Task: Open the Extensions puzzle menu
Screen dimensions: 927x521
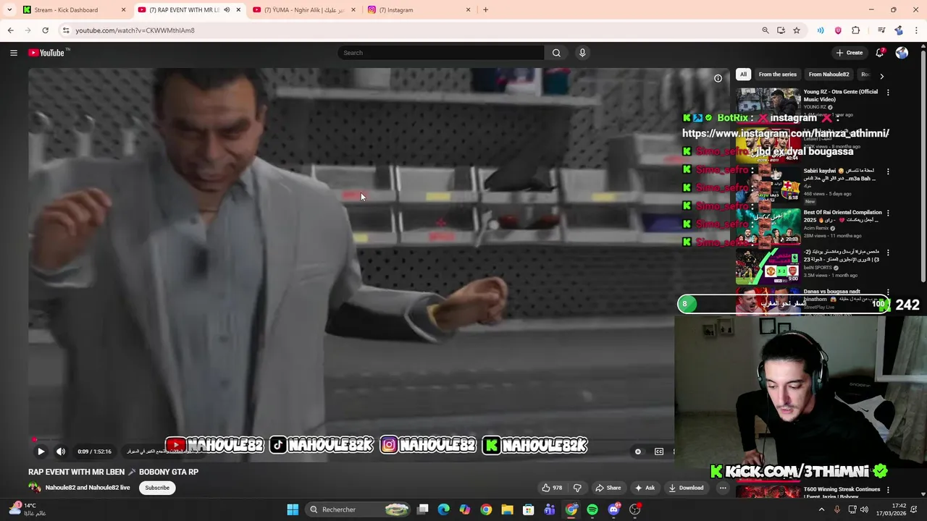Action: pyautogui.click(x=855, y=30)
